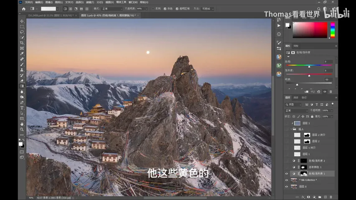356x200 pixels.
Task: Select the Eraser tool
Action: click(22, 81)
